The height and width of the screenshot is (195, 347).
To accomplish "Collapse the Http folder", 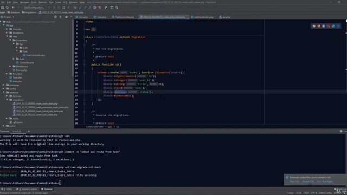I will tap(7, 36).
